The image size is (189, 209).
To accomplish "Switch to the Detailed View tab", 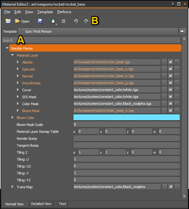I will click(x=41, y=204).
